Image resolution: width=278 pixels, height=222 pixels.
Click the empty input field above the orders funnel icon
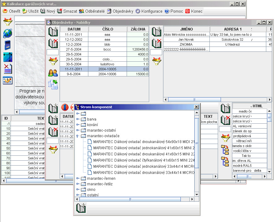[53, 52]
